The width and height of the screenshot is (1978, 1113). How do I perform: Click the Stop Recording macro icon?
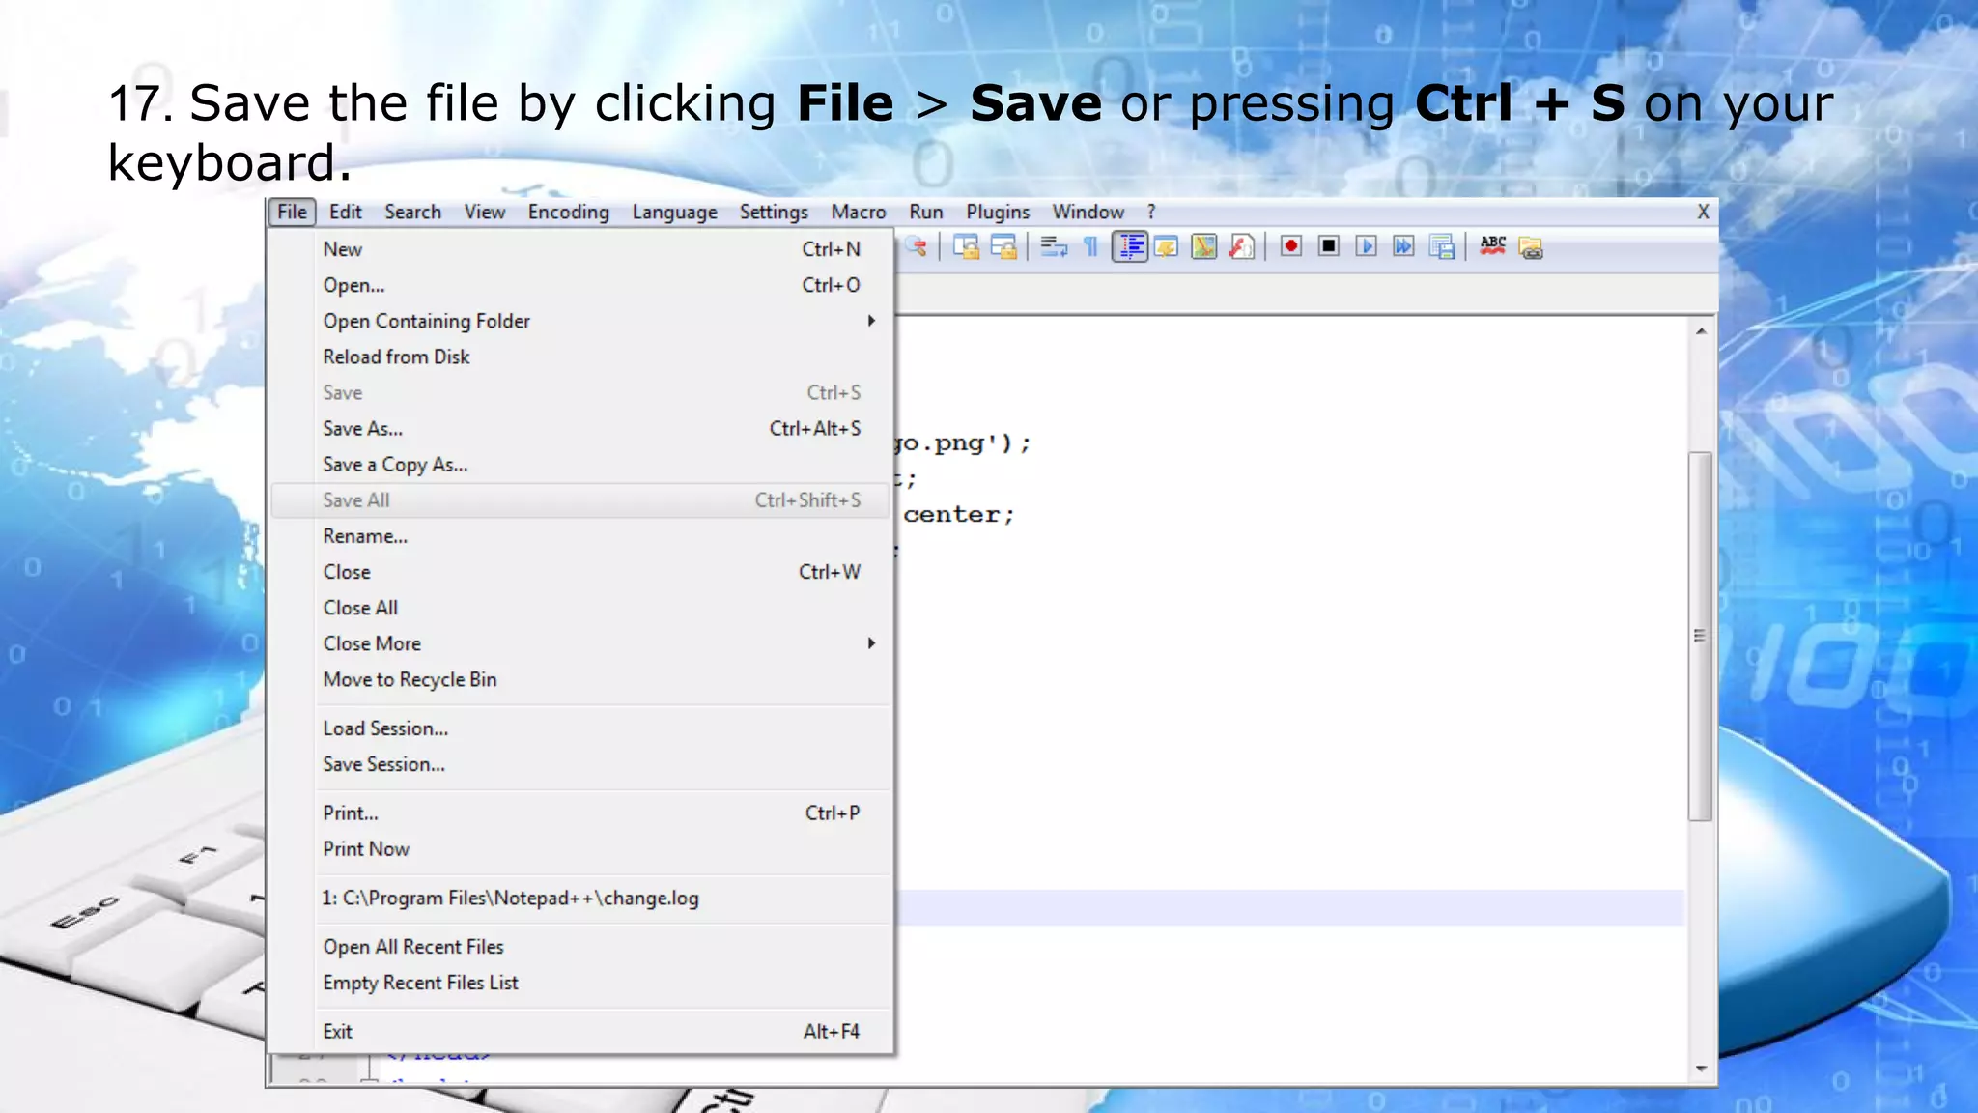[x=1329, y=247]
